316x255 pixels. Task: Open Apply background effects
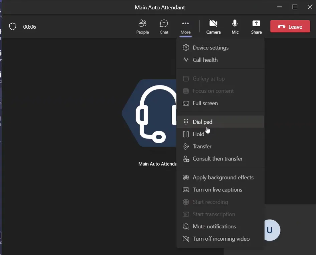pos(223,178)
